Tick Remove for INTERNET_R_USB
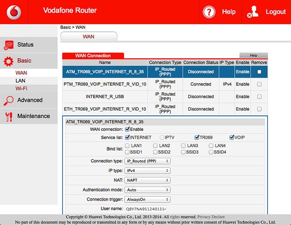 (259, 97)
